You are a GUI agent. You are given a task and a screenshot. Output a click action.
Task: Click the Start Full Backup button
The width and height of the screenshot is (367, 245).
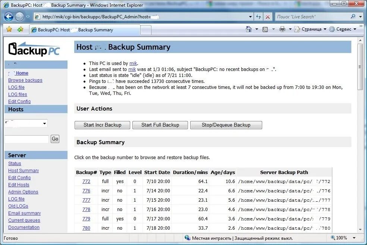[x=160, y=125]
